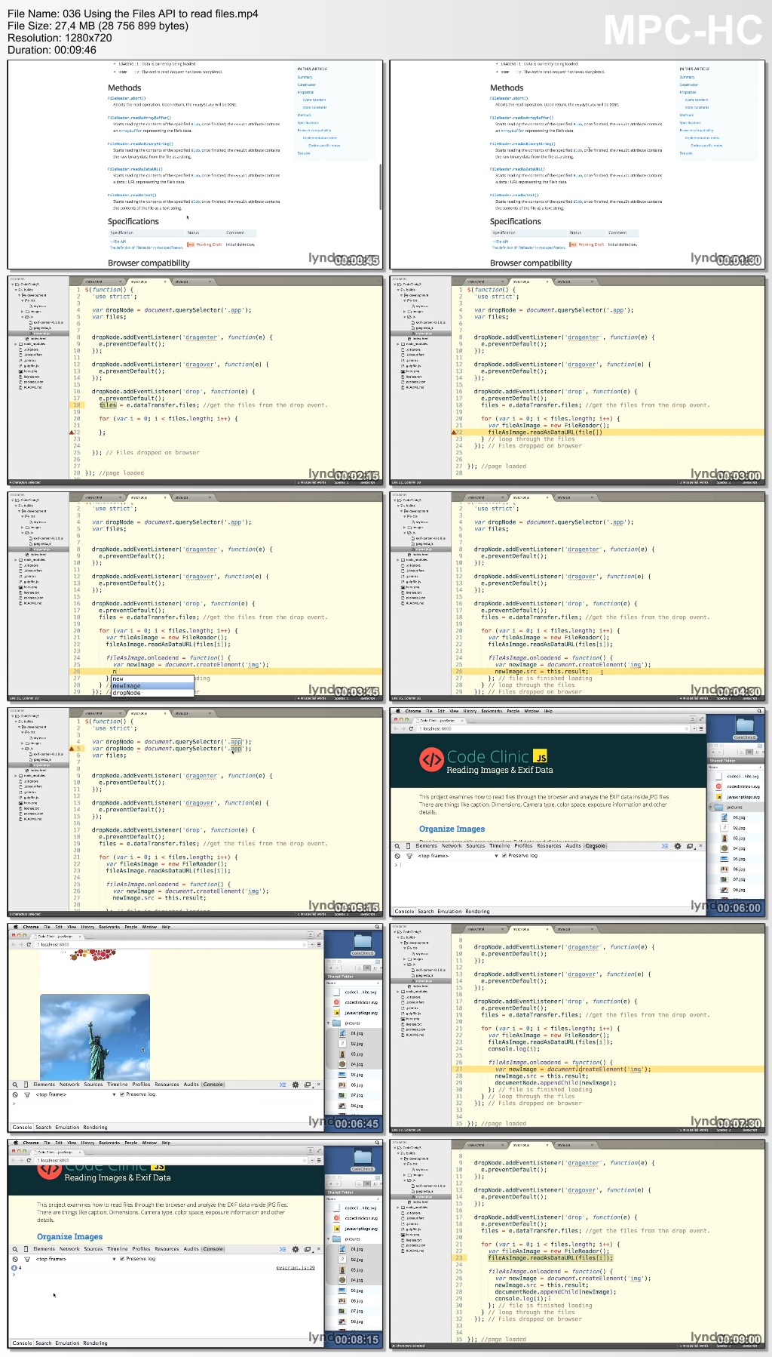Screen dimensions: 772x1357
Task: Toggle Preserve log checkbox in the 00:06:00 frame
Action: (505, 856)
